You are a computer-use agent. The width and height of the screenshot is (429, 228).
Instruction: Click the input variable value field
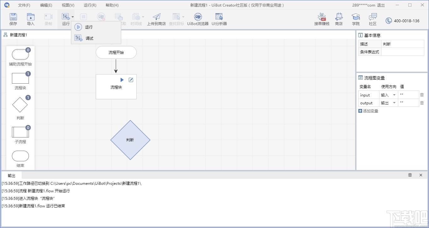click(409, 95)
